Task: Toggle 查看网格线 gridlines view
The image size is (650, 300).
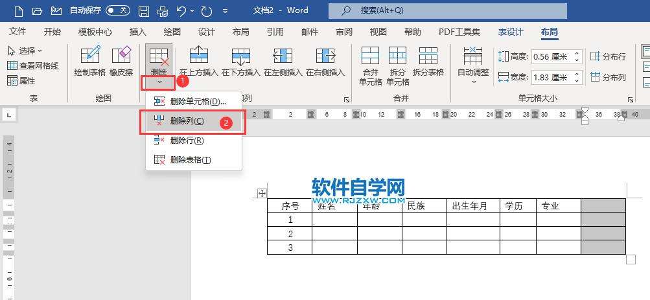Action: coord(33,65)
